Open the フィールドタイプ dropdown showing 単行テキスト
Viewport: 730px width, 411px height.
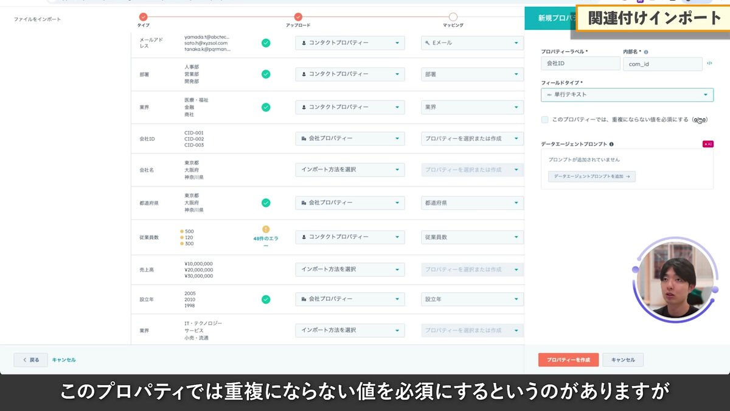627,94
